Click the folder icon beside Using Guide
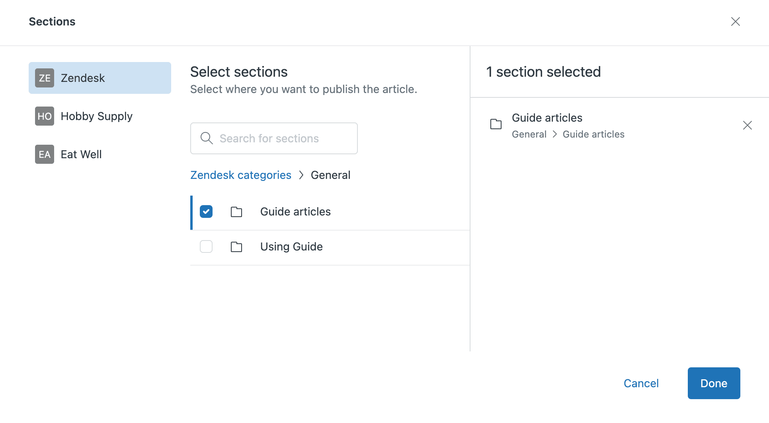The image size is (769, 423). click(x=236, y=246)
